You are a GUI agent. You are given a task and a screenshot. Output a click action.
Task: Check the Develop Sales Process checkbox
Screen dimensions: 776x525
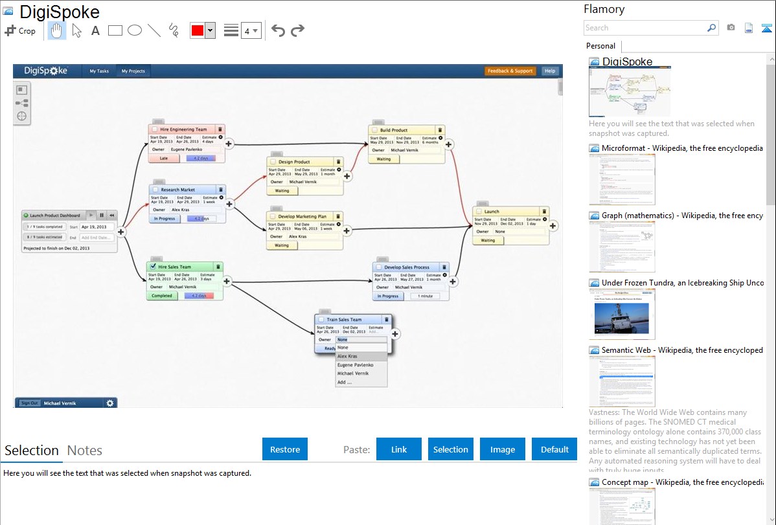click(378, 267)
